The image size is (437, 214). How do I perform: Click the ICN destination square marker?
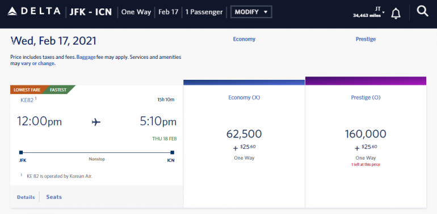pos(172,152)
